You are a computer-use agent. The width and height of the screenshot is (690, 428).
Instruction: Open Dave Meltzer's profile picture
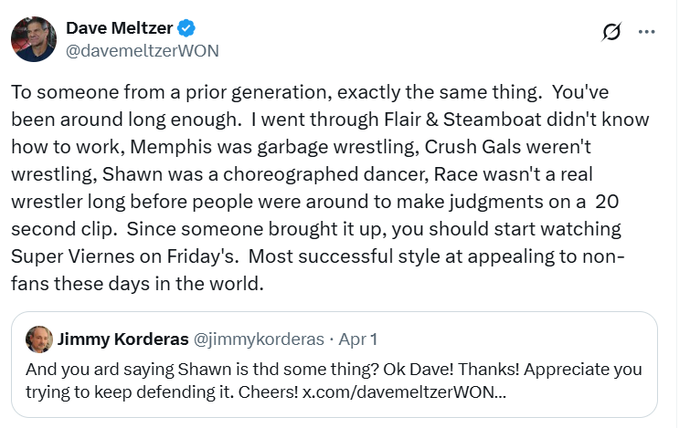tap(34, 39)
